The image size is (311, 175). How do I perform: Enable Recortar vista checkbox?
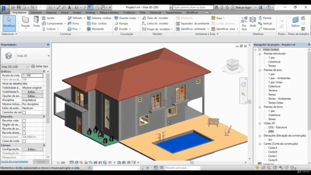click(x=24, y=121)
